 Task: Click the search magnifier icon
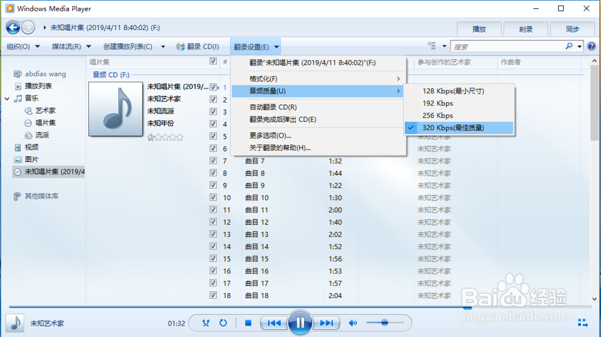pyautogui.click(x=569, y=46)
